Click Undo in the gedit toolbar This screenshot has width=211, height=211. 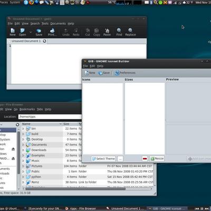(66, 32)
